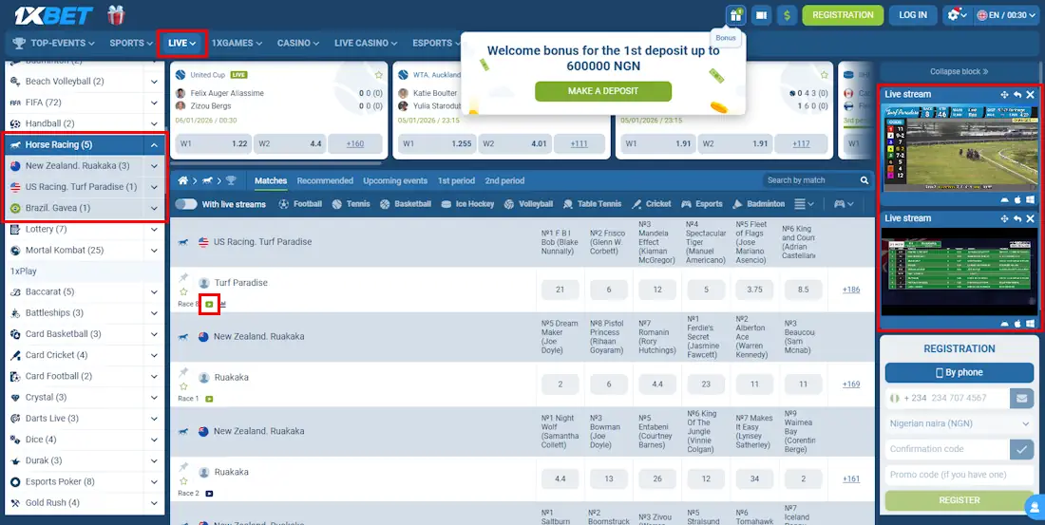Viewport: 1045px width, 525px height.
Task: Select By phone registration button
Action: point(959,372)
